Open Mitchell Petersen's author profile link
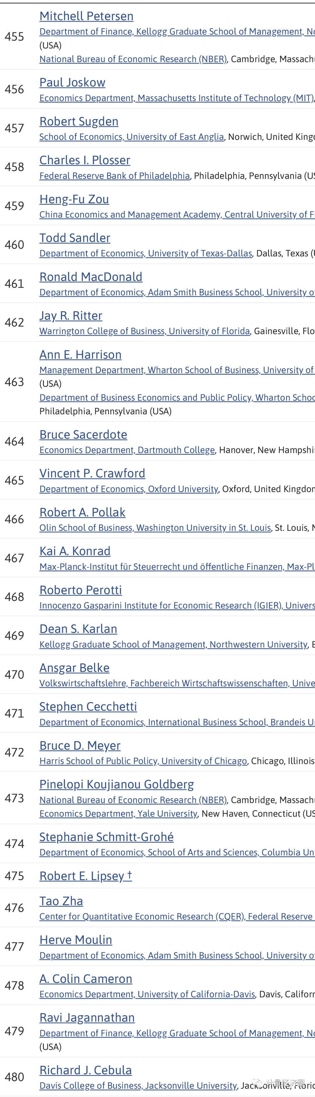This screenshot has height=1097, width=315. (86, 16)
